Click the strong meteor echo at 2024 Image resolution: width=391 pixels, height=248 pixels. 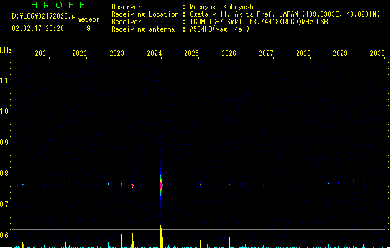click(x=161, y=185)
